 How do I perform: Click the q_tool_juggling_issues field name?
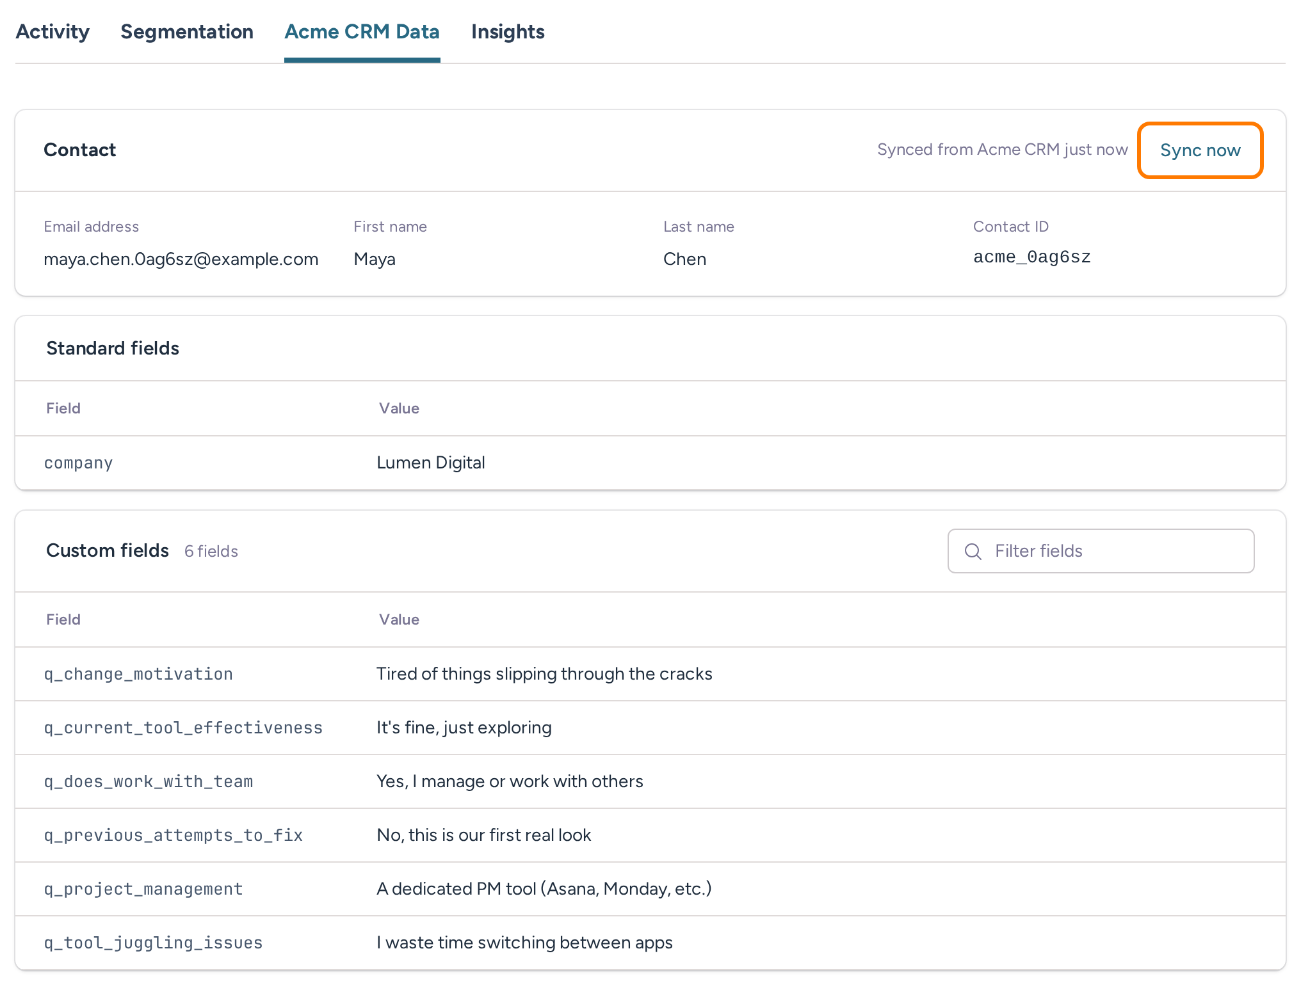click(x=153, y=943)
